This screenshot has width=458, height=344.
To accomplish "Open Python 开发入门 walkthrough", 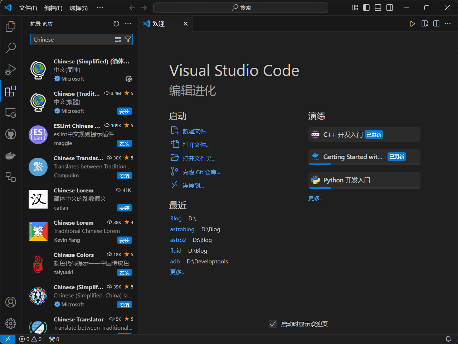I will (x=364, y=180).
